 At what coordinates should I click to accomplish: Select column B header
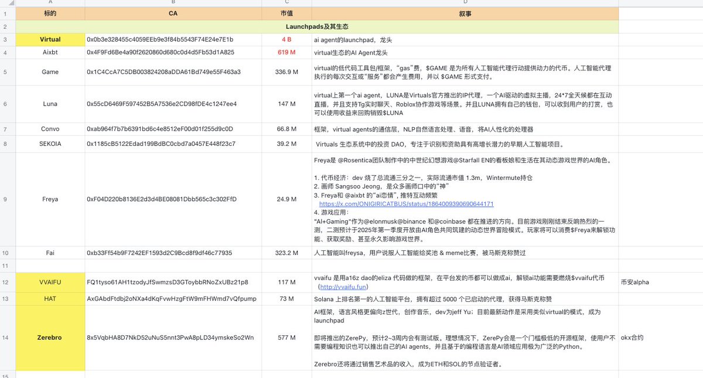(173, 3)
